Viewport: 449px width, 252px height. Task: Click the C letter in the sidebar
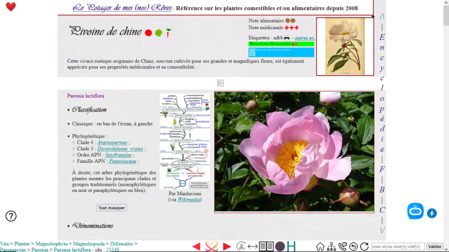click(x=382, y=210)
